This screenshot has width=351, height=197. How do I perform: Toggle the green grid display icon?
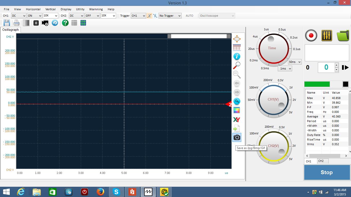[x=83, y=23]
